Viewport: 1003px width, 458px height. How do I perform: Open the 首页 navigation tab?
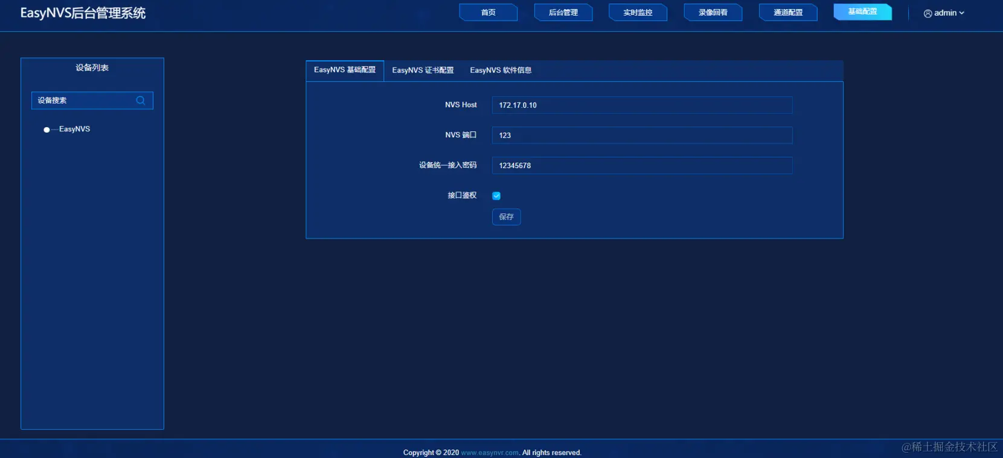[x=489, y=13]
